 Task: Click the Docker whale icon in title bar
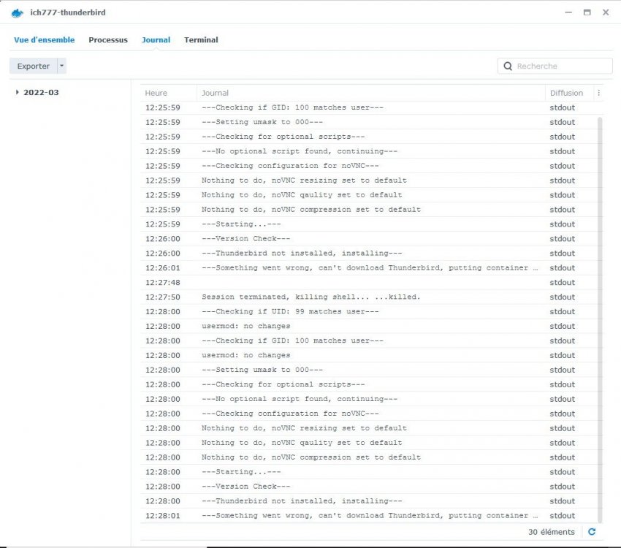click(x=18, y=13)
